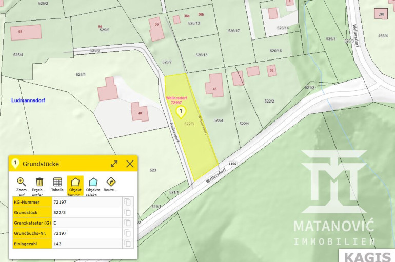The width and height of the screenshot is (395, 262).
Task: Click parcel label 522/4
Action: tap(219, 120)
